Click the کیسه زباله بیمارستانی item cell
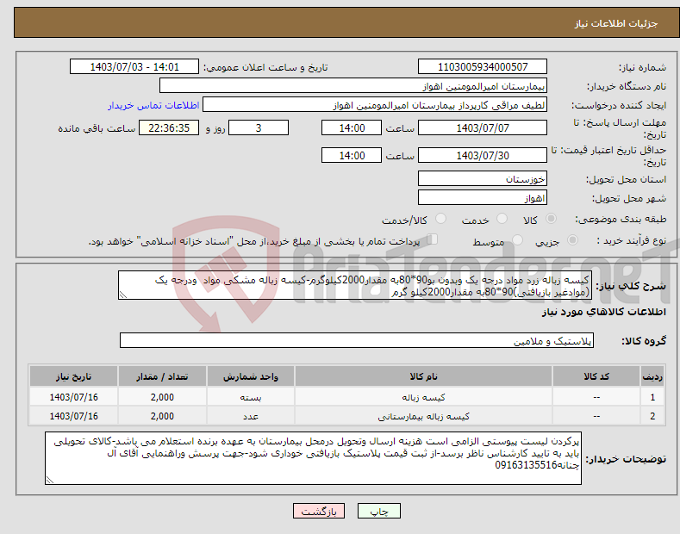 pyautogui.click(x=423, y=416)
